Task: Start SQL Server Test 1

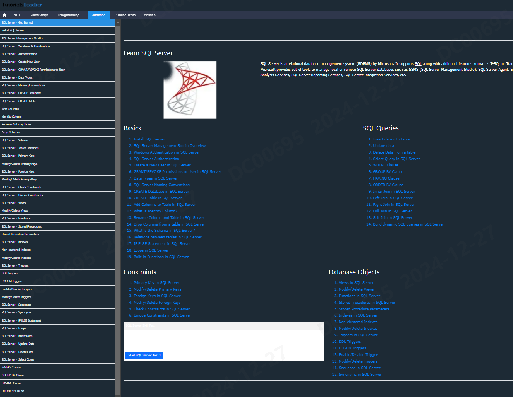Action: (144, 355)
